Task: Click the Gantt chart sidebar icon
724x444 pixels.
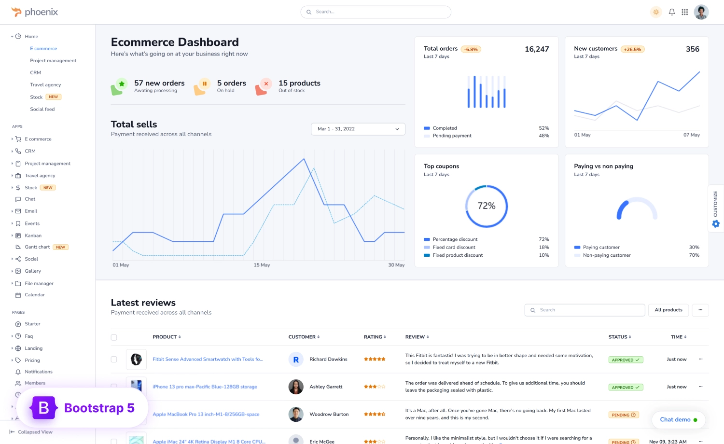Action: coord(18,247)
